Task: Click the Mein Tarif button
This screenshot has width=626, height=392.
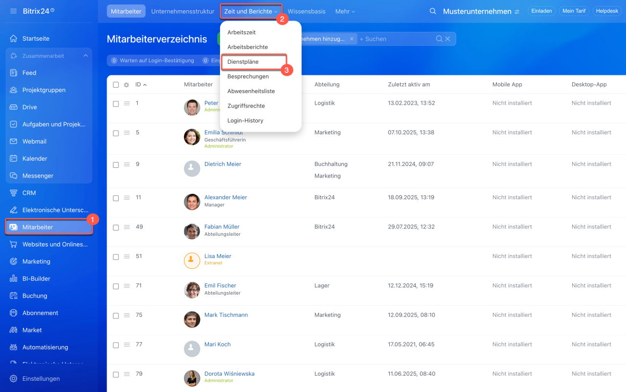Action: click(574, 11)
